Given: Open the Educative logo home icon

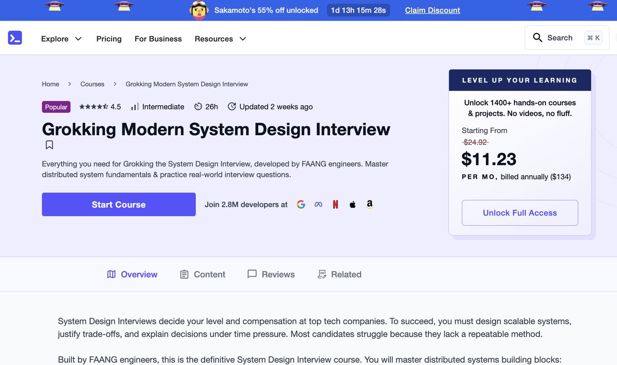Looking at the screenshot, I should click(x=15, y=38).
